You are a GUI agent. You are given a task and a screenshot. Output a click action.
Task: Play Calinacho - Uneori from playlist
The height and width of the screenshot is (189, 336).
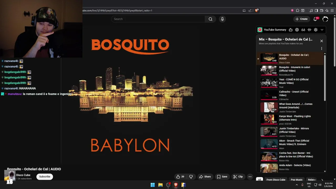point(290,95)
